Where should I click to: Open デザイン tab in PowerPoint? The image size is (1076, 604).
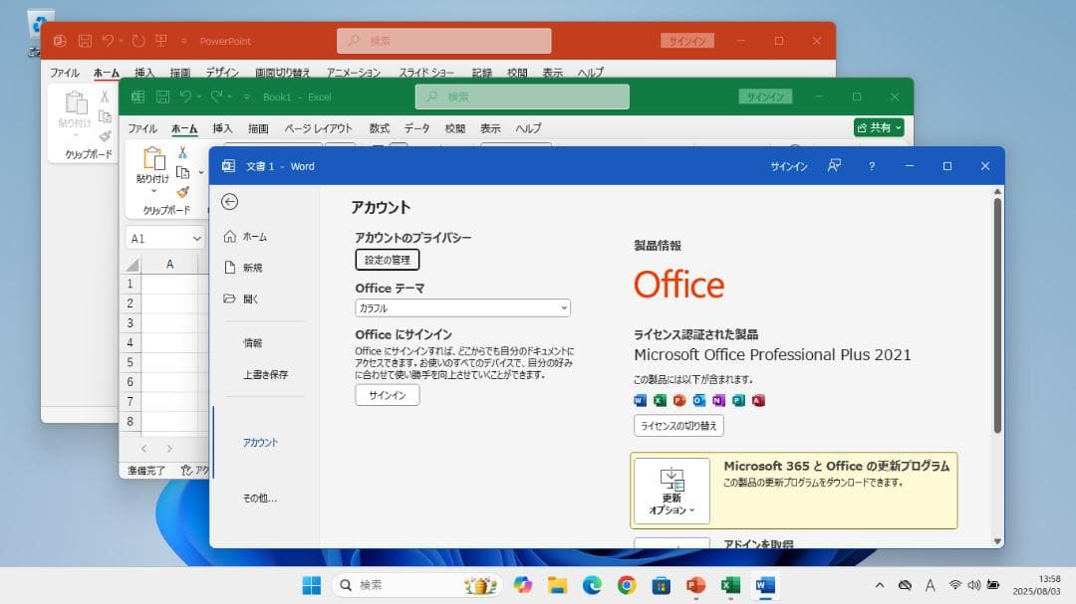(x=222, y=72)
